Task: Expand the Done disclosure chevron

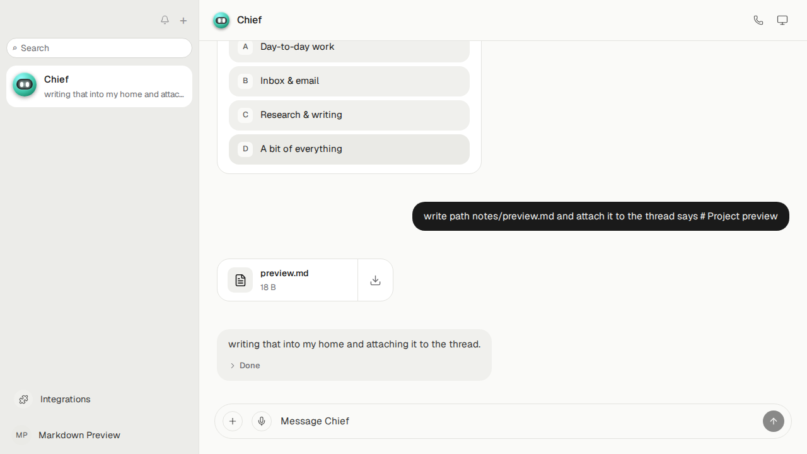Action: click(233, 366)
